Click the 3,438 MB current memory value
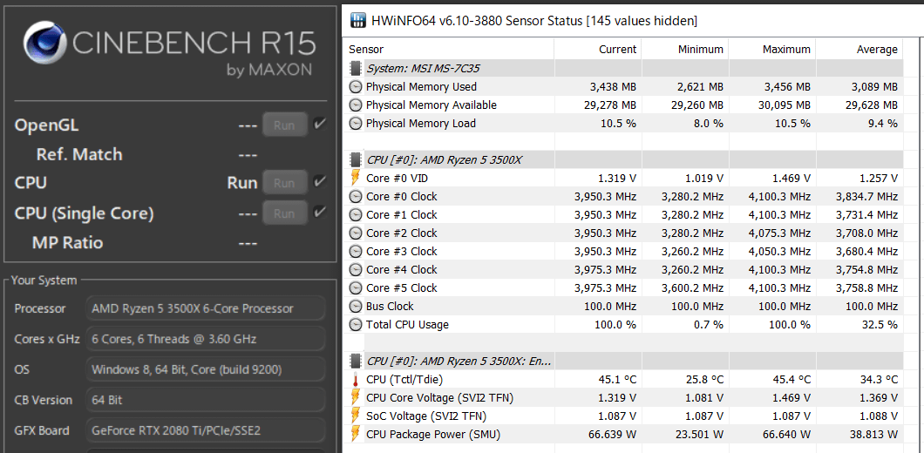924x453 pixels. (x=613, y=87)
